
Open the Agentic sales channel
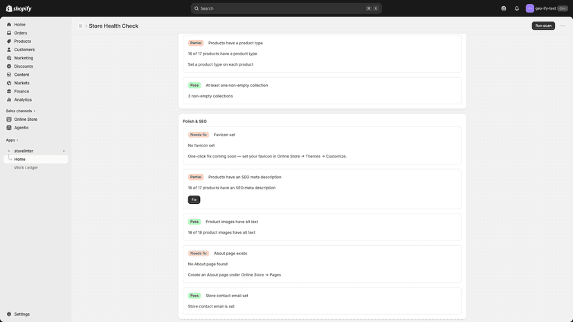pos(21,128)
